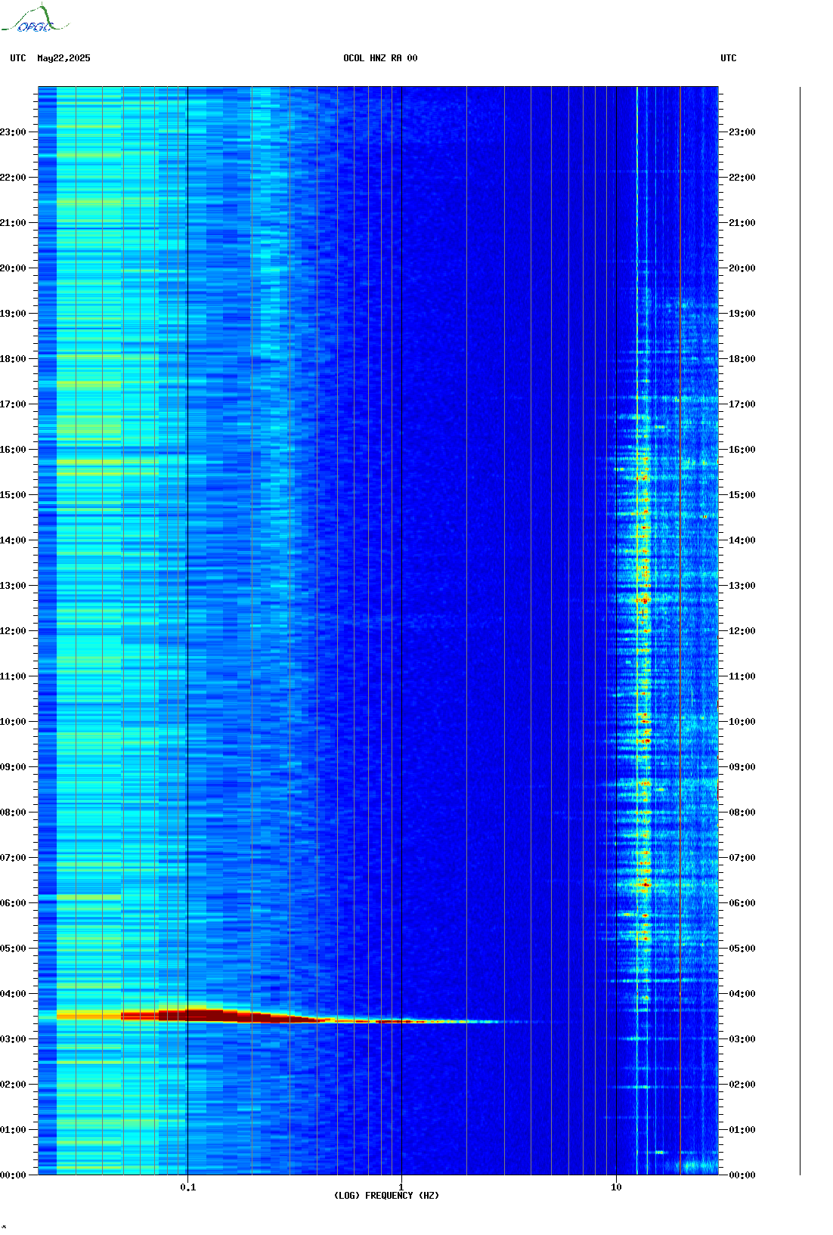Select the 12:00 tick on left axis
This screenshot has width=833, height=1235.
(x=13, y=631)
